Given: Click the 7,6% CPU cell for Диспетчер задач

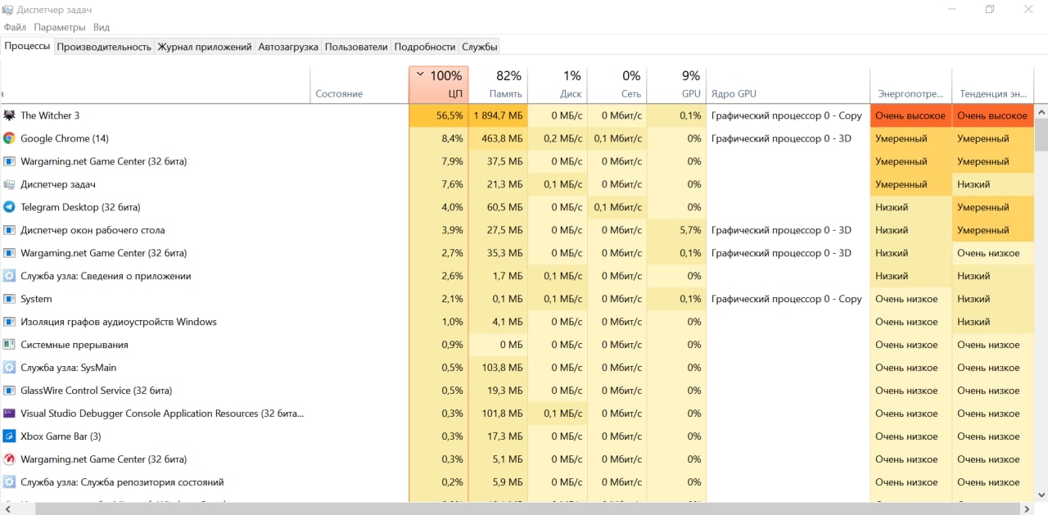Looking at the screenshot, I should 438,184.
